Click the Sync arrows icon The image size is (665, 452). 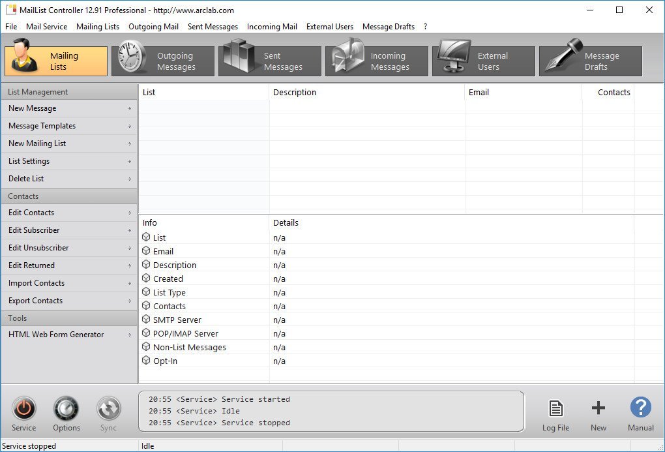(x=109, y=409)
